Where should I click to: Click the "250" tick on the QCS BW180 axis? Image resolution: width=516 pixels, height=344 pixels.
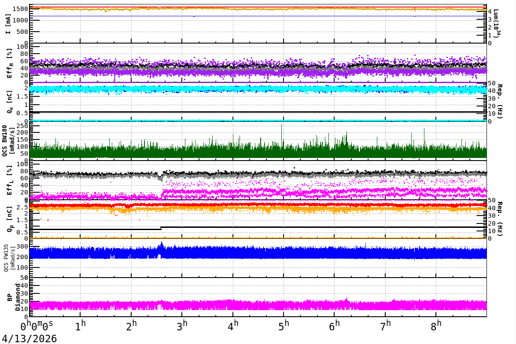coord(22,126)
